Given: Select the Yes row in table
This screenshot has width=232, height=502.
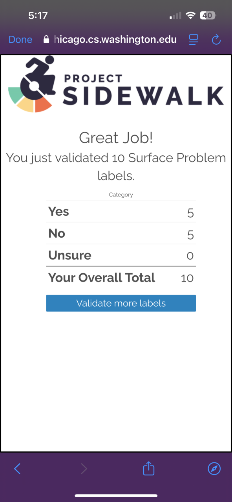Looking at the screenshot, I should 121,212.
